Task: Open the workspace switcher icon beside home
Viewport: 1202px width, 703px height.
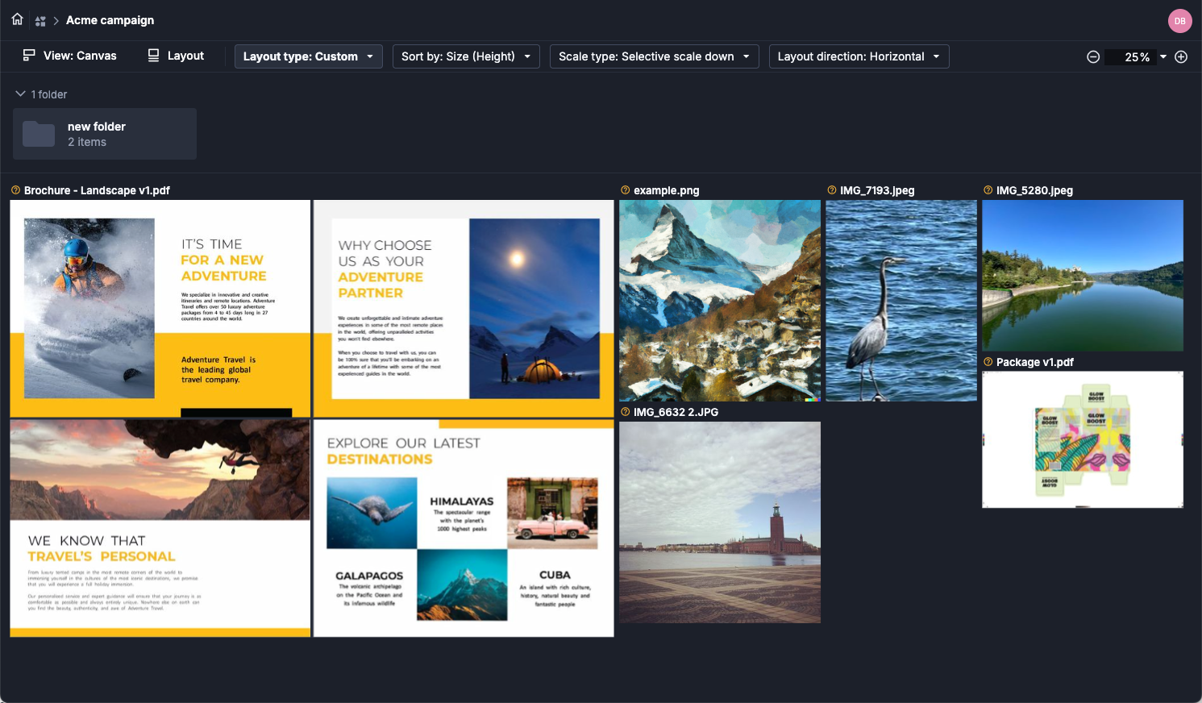Action: click(x=40, y=21)
